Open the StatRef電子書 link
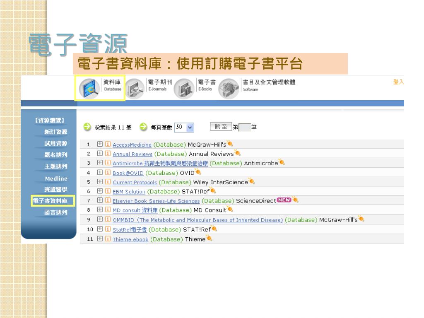 pos(130,230)
